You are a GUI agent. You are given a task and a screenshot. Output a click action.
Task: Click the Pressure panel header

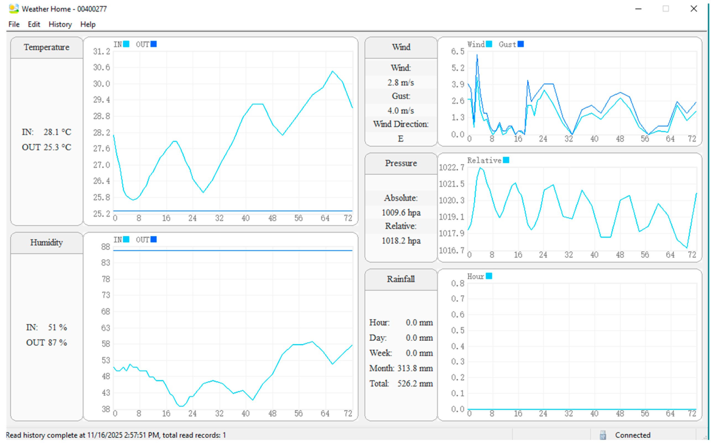point(401,163)
